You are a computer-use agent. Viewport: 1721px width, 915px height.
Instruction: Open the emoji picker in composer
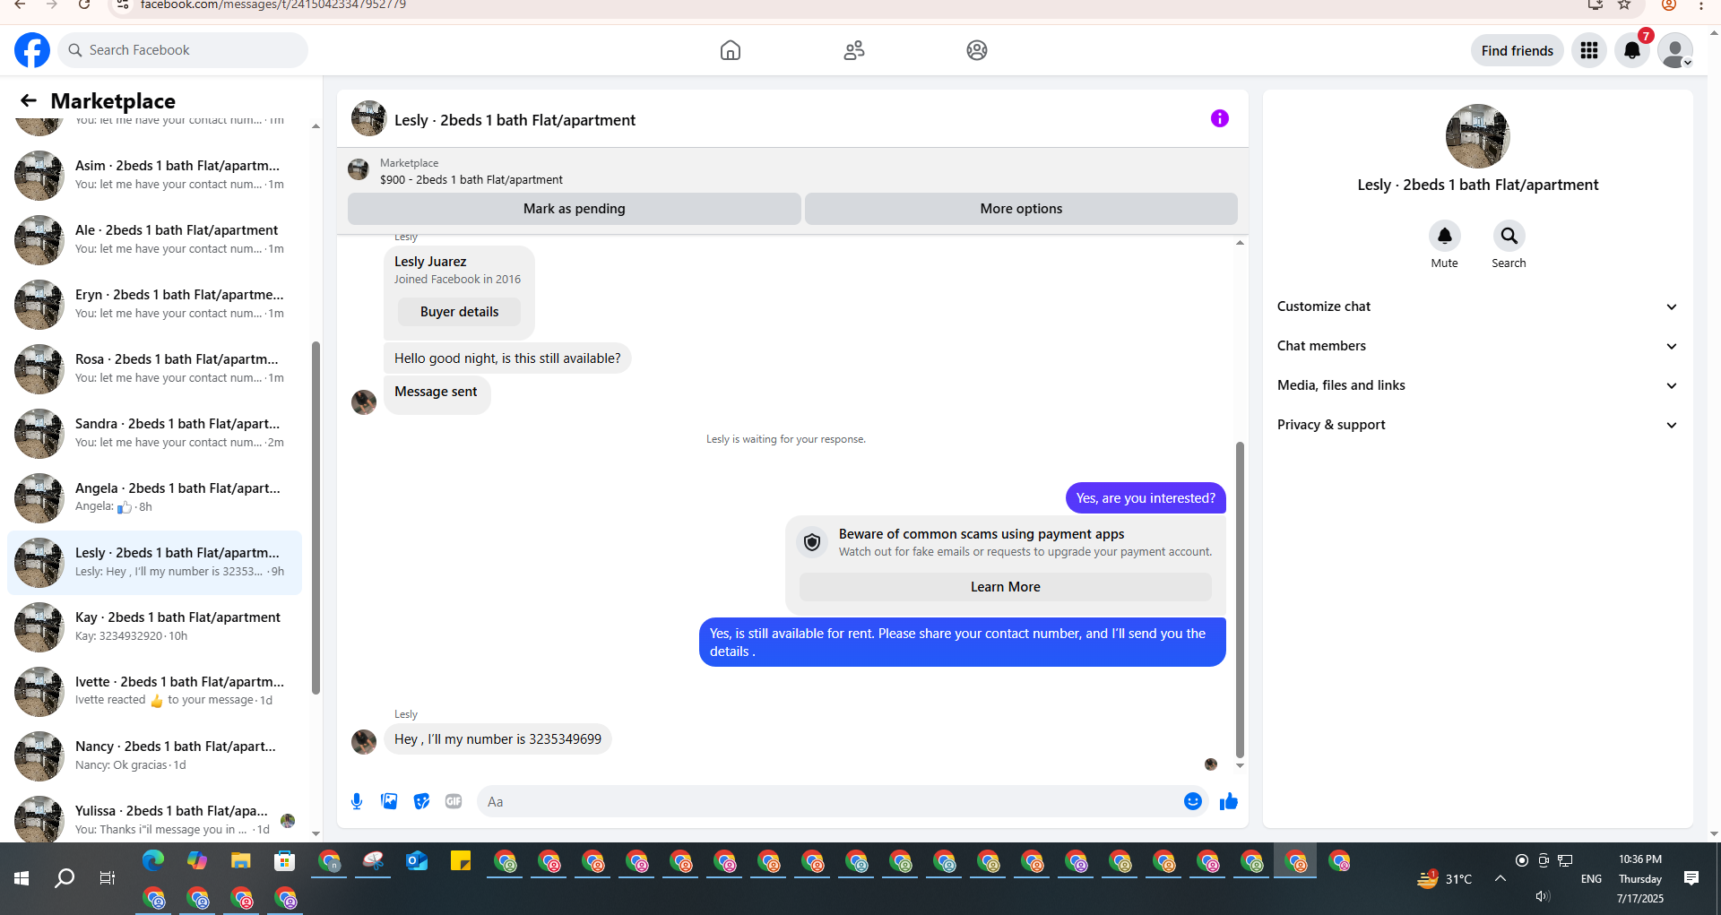coord(1192,801)
